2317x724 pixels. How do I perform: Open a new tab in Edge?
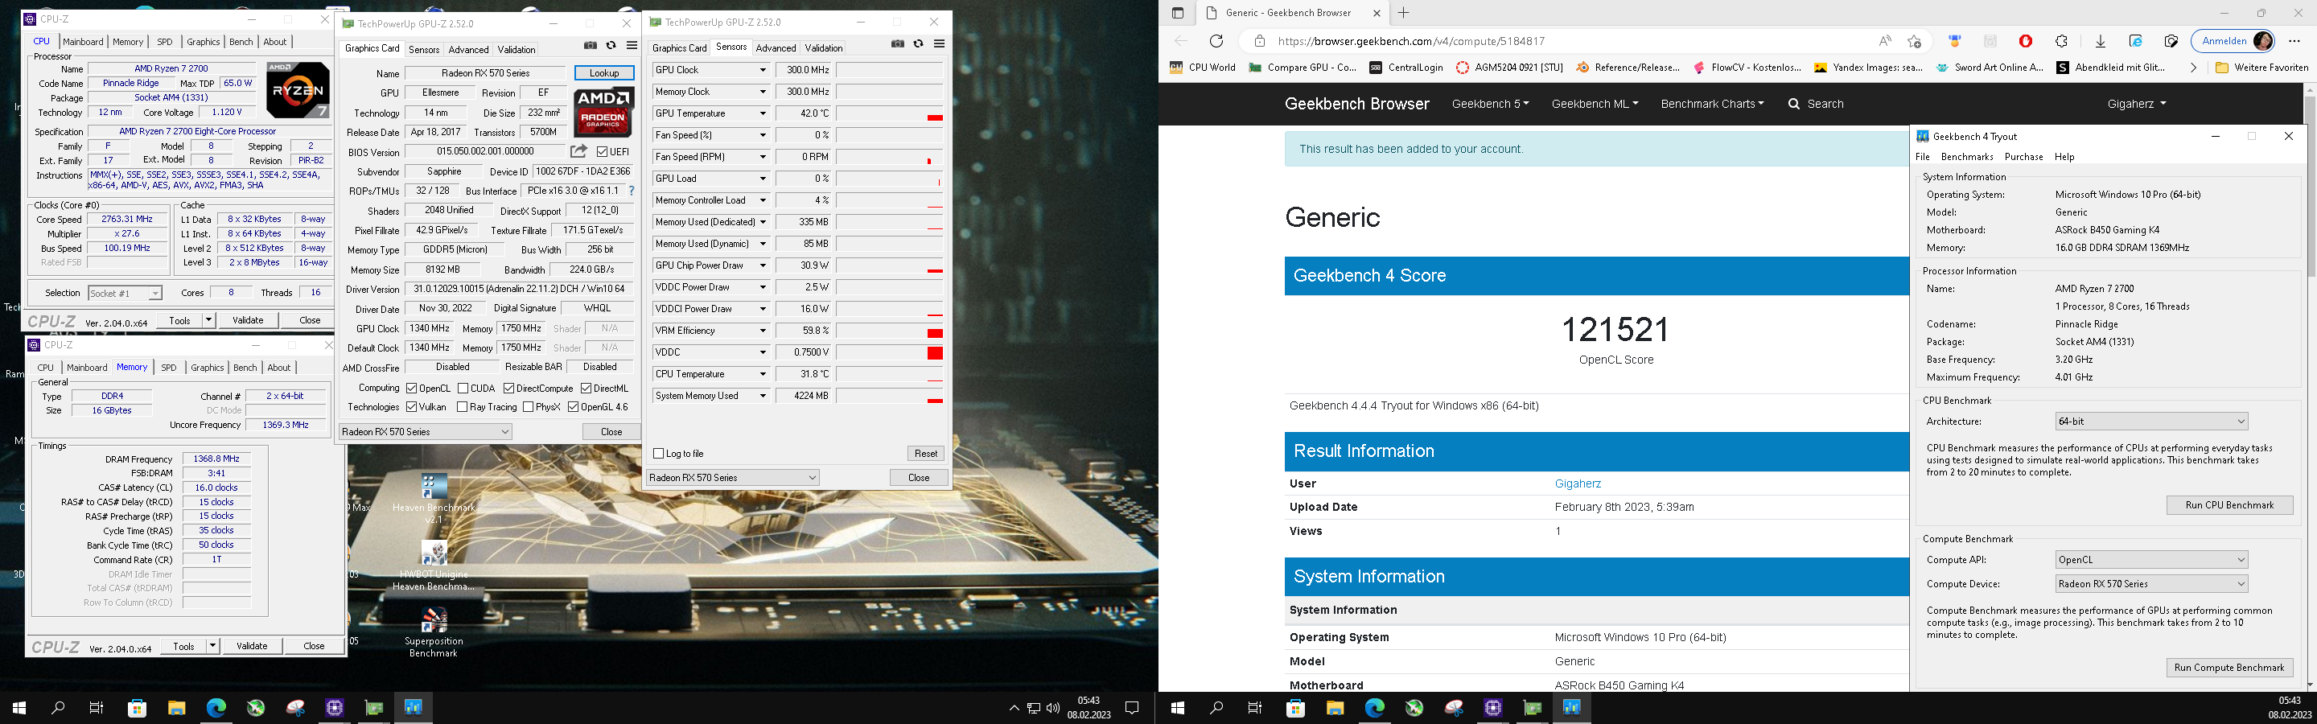click(1403, 13)
